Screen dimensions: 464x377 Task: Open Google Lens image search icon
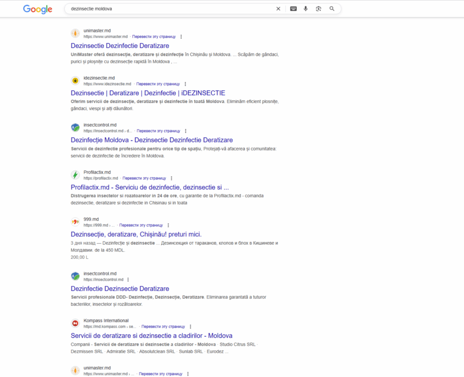pyautogui.click(x=319, y=9)
